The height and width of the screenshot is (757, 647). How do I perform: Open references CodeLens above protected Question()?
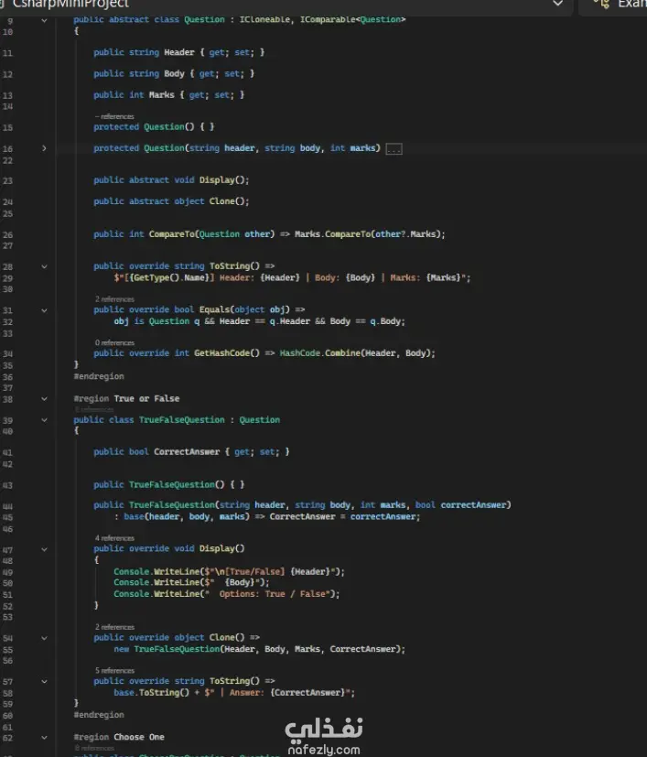[114, 117]
